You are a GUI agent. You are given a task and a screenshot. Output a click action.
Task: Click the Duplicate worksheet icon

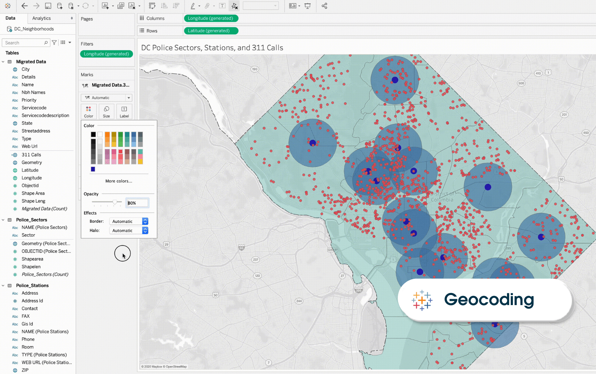[x=121, y=6]
